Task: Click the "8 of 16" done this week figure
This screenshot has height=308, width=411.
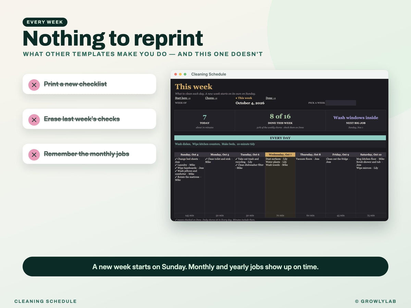Action: point(280,116)
